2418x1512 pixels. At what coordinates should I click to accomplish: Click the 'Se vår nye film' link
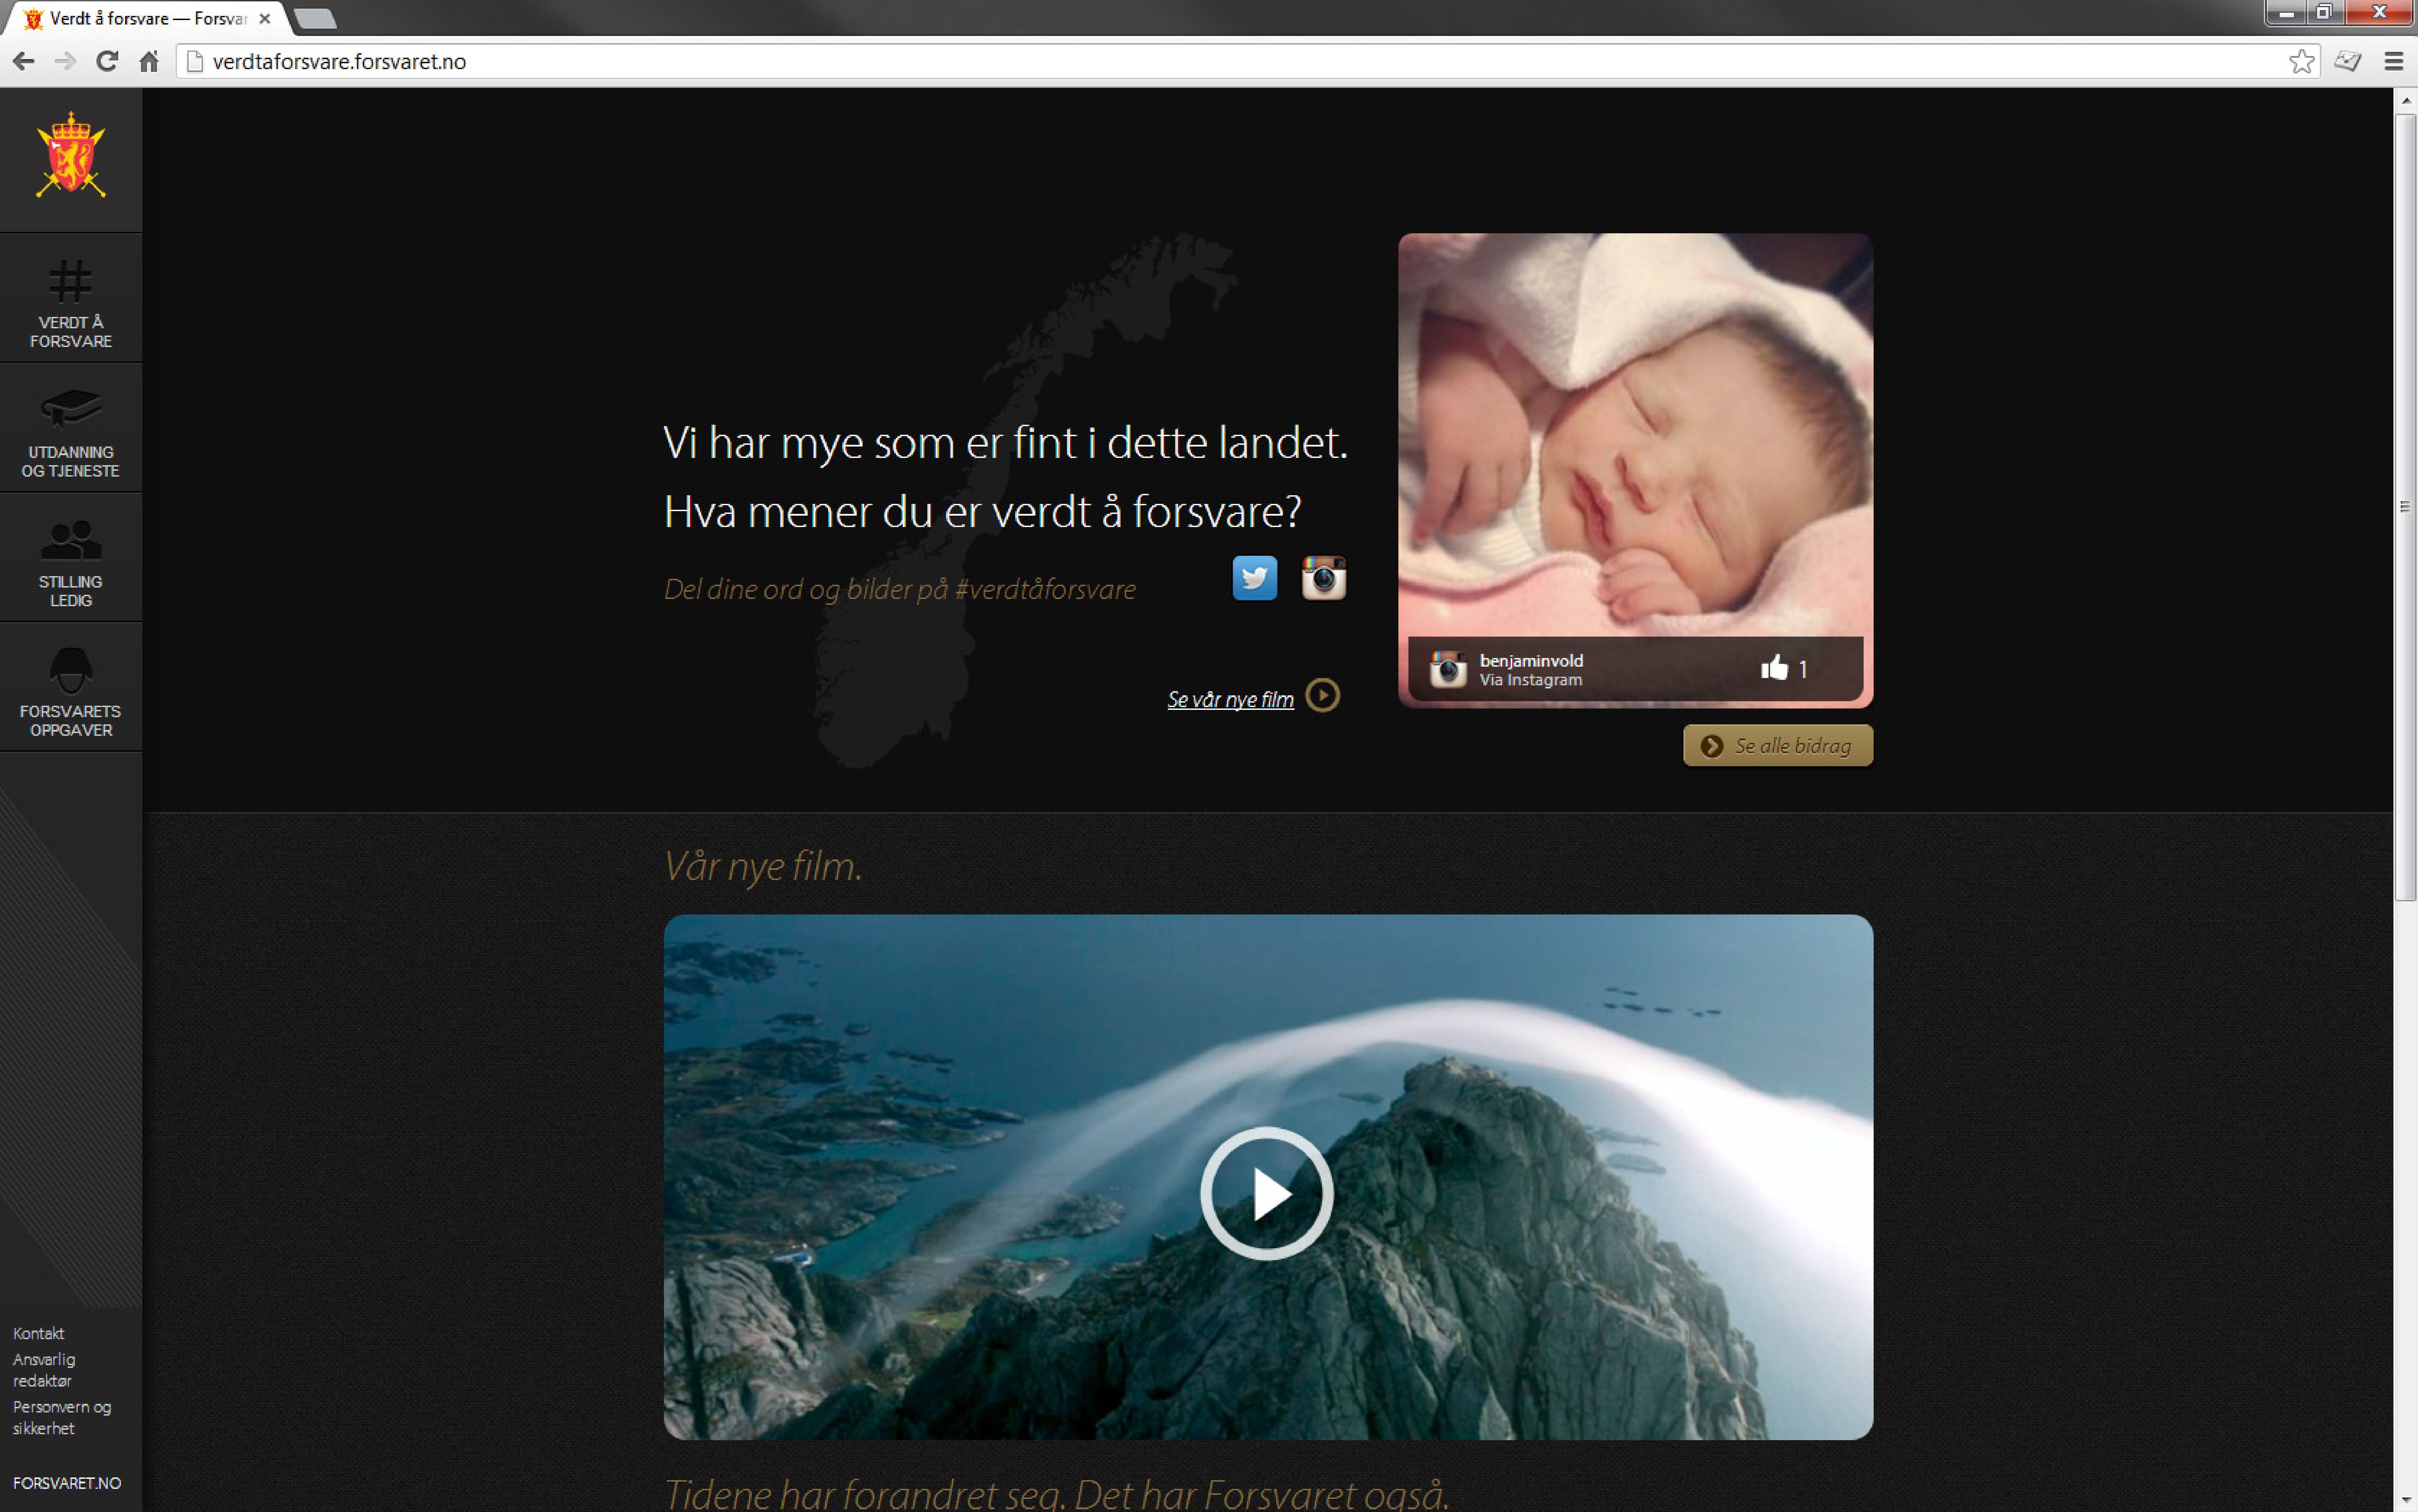1230,699
